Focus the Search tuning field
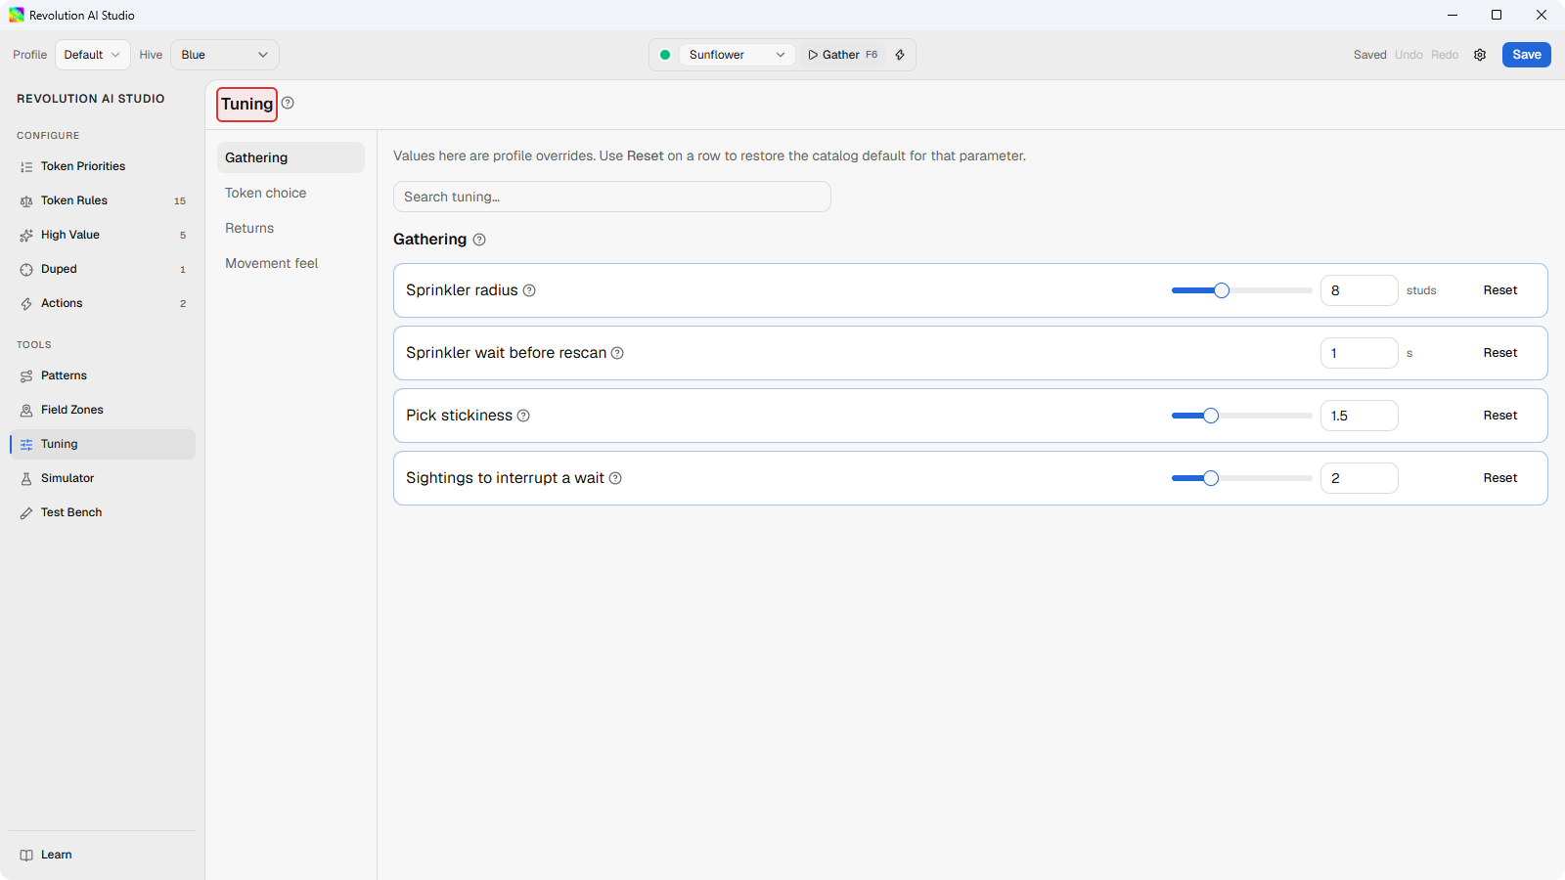The height and width of the screenshot is (880, 1565). (x=612, y=197)
